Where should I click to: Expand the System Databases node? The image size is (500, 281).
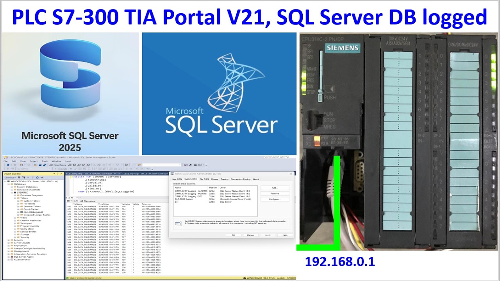(x=12, y=187)
